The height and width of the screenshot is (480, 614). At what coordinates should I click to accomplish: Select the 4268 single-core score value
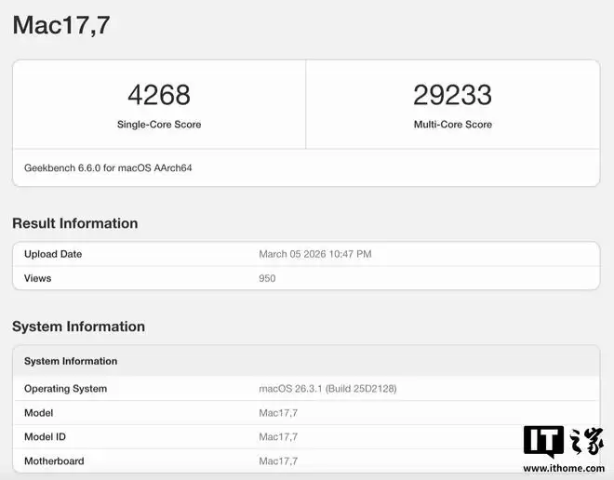(158, 95)
